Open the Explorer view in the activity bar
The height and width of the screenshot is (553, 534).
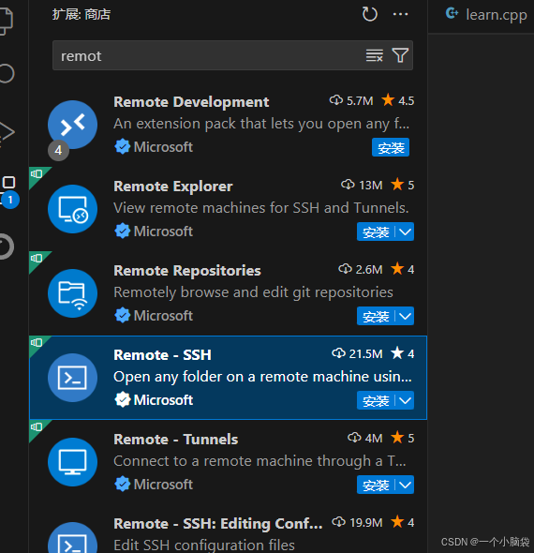coord(7,22)
